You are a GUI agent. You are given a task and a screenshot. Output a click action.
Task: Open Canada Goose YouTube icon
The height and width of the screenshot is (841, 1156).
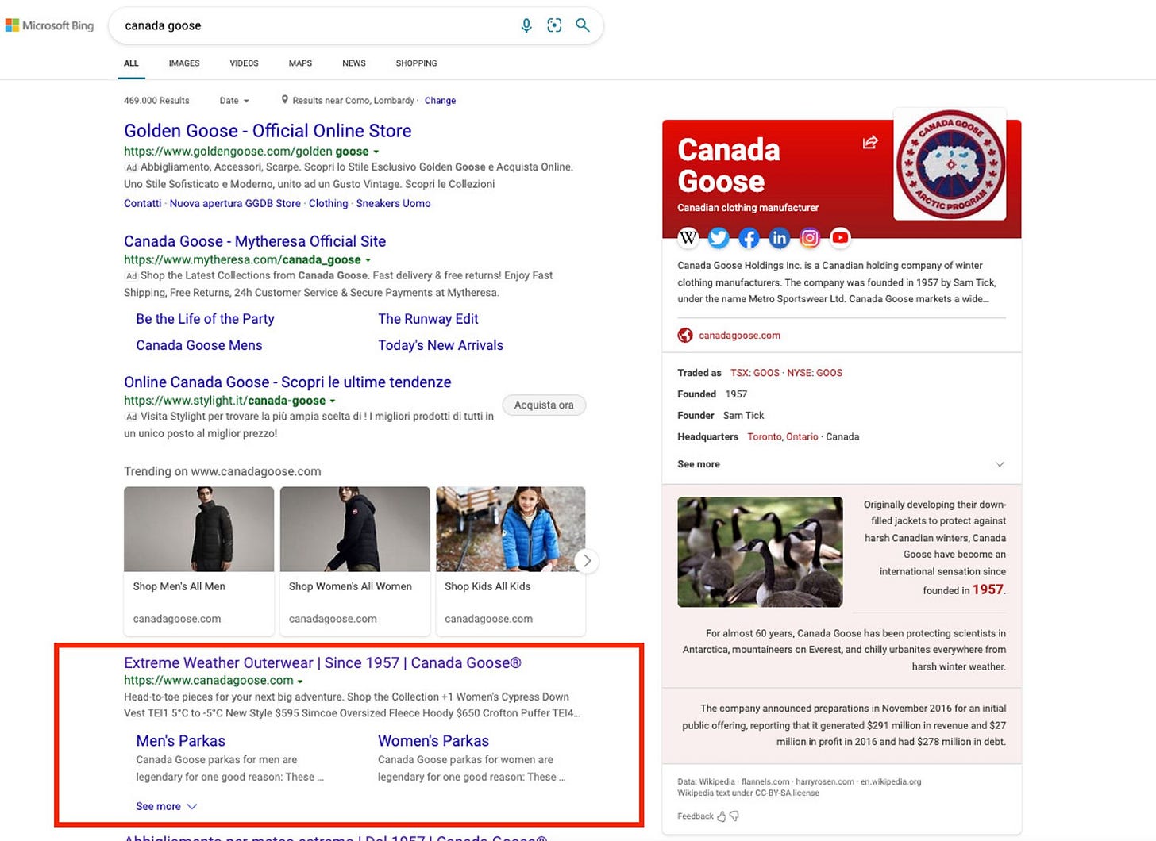840,237
